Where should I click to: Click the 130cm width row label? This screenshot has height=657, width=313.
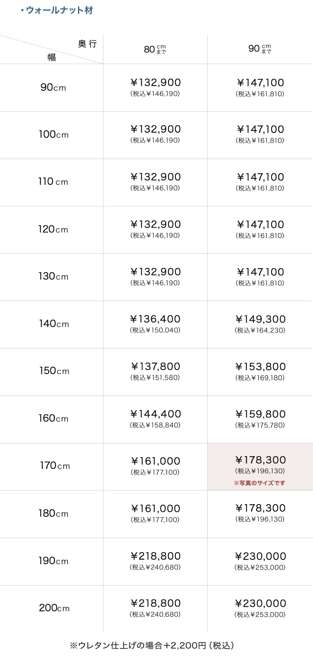(x=53, y=277)
